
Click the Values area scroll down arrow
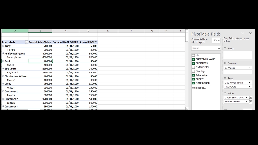250,102
